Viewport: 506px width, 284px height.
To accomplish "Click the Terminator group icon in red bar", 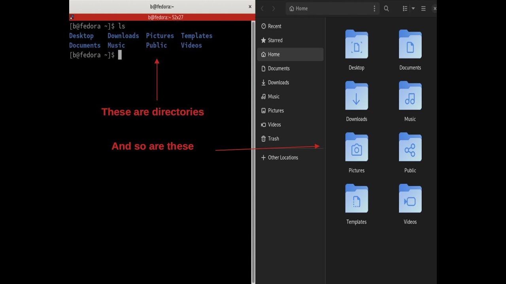I will [x=72, y=17].
